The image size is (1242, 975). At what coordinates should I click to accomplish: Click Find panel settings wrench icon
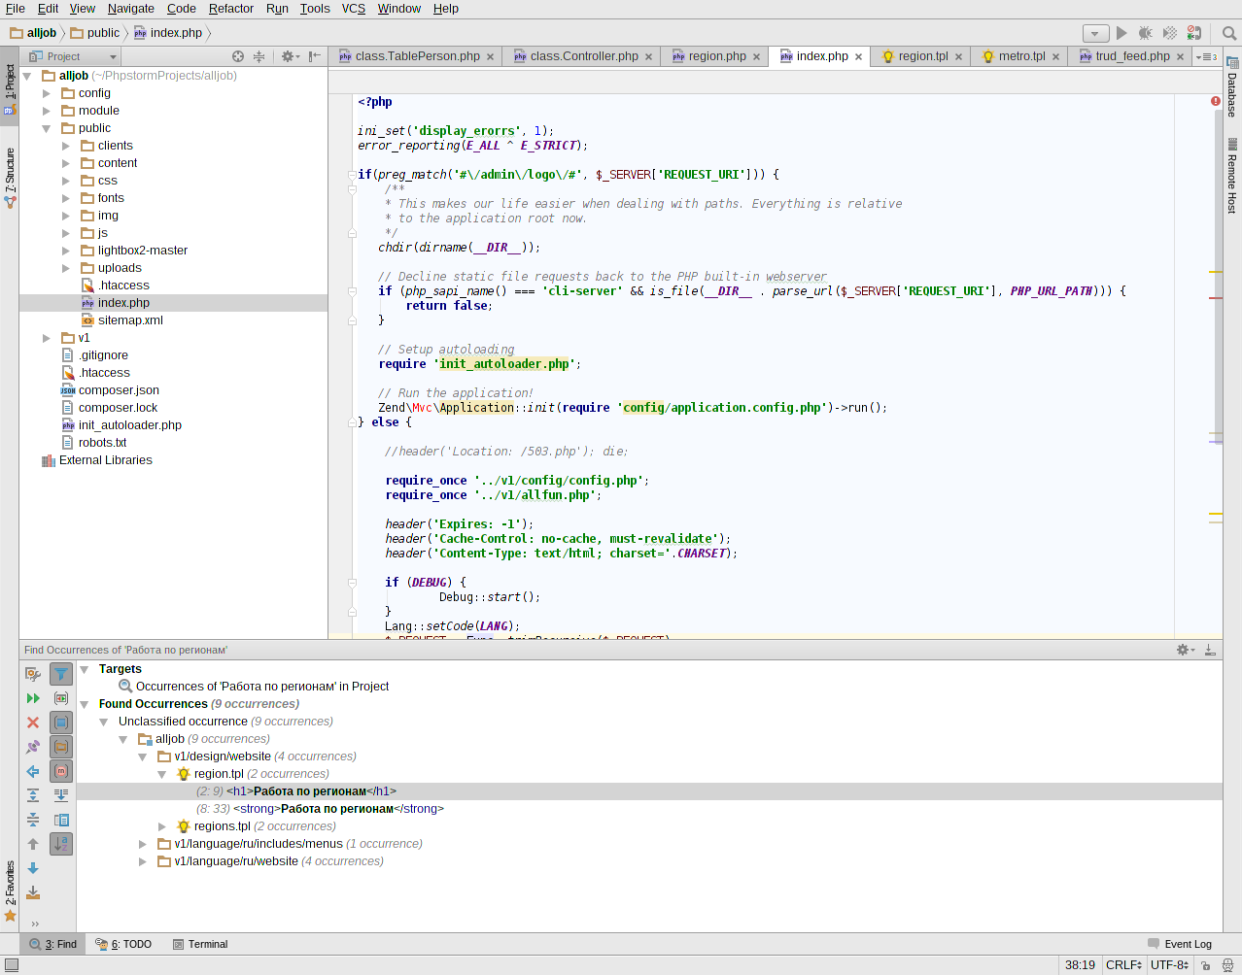pos(33,674)
